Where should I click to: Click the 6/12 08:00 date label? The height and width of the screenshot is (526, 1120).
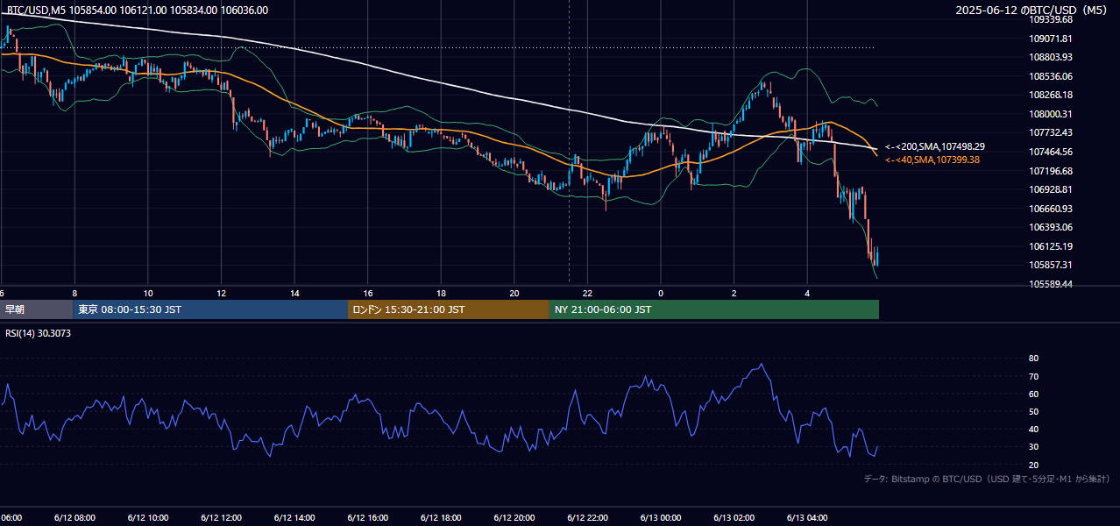coord(74,517)
